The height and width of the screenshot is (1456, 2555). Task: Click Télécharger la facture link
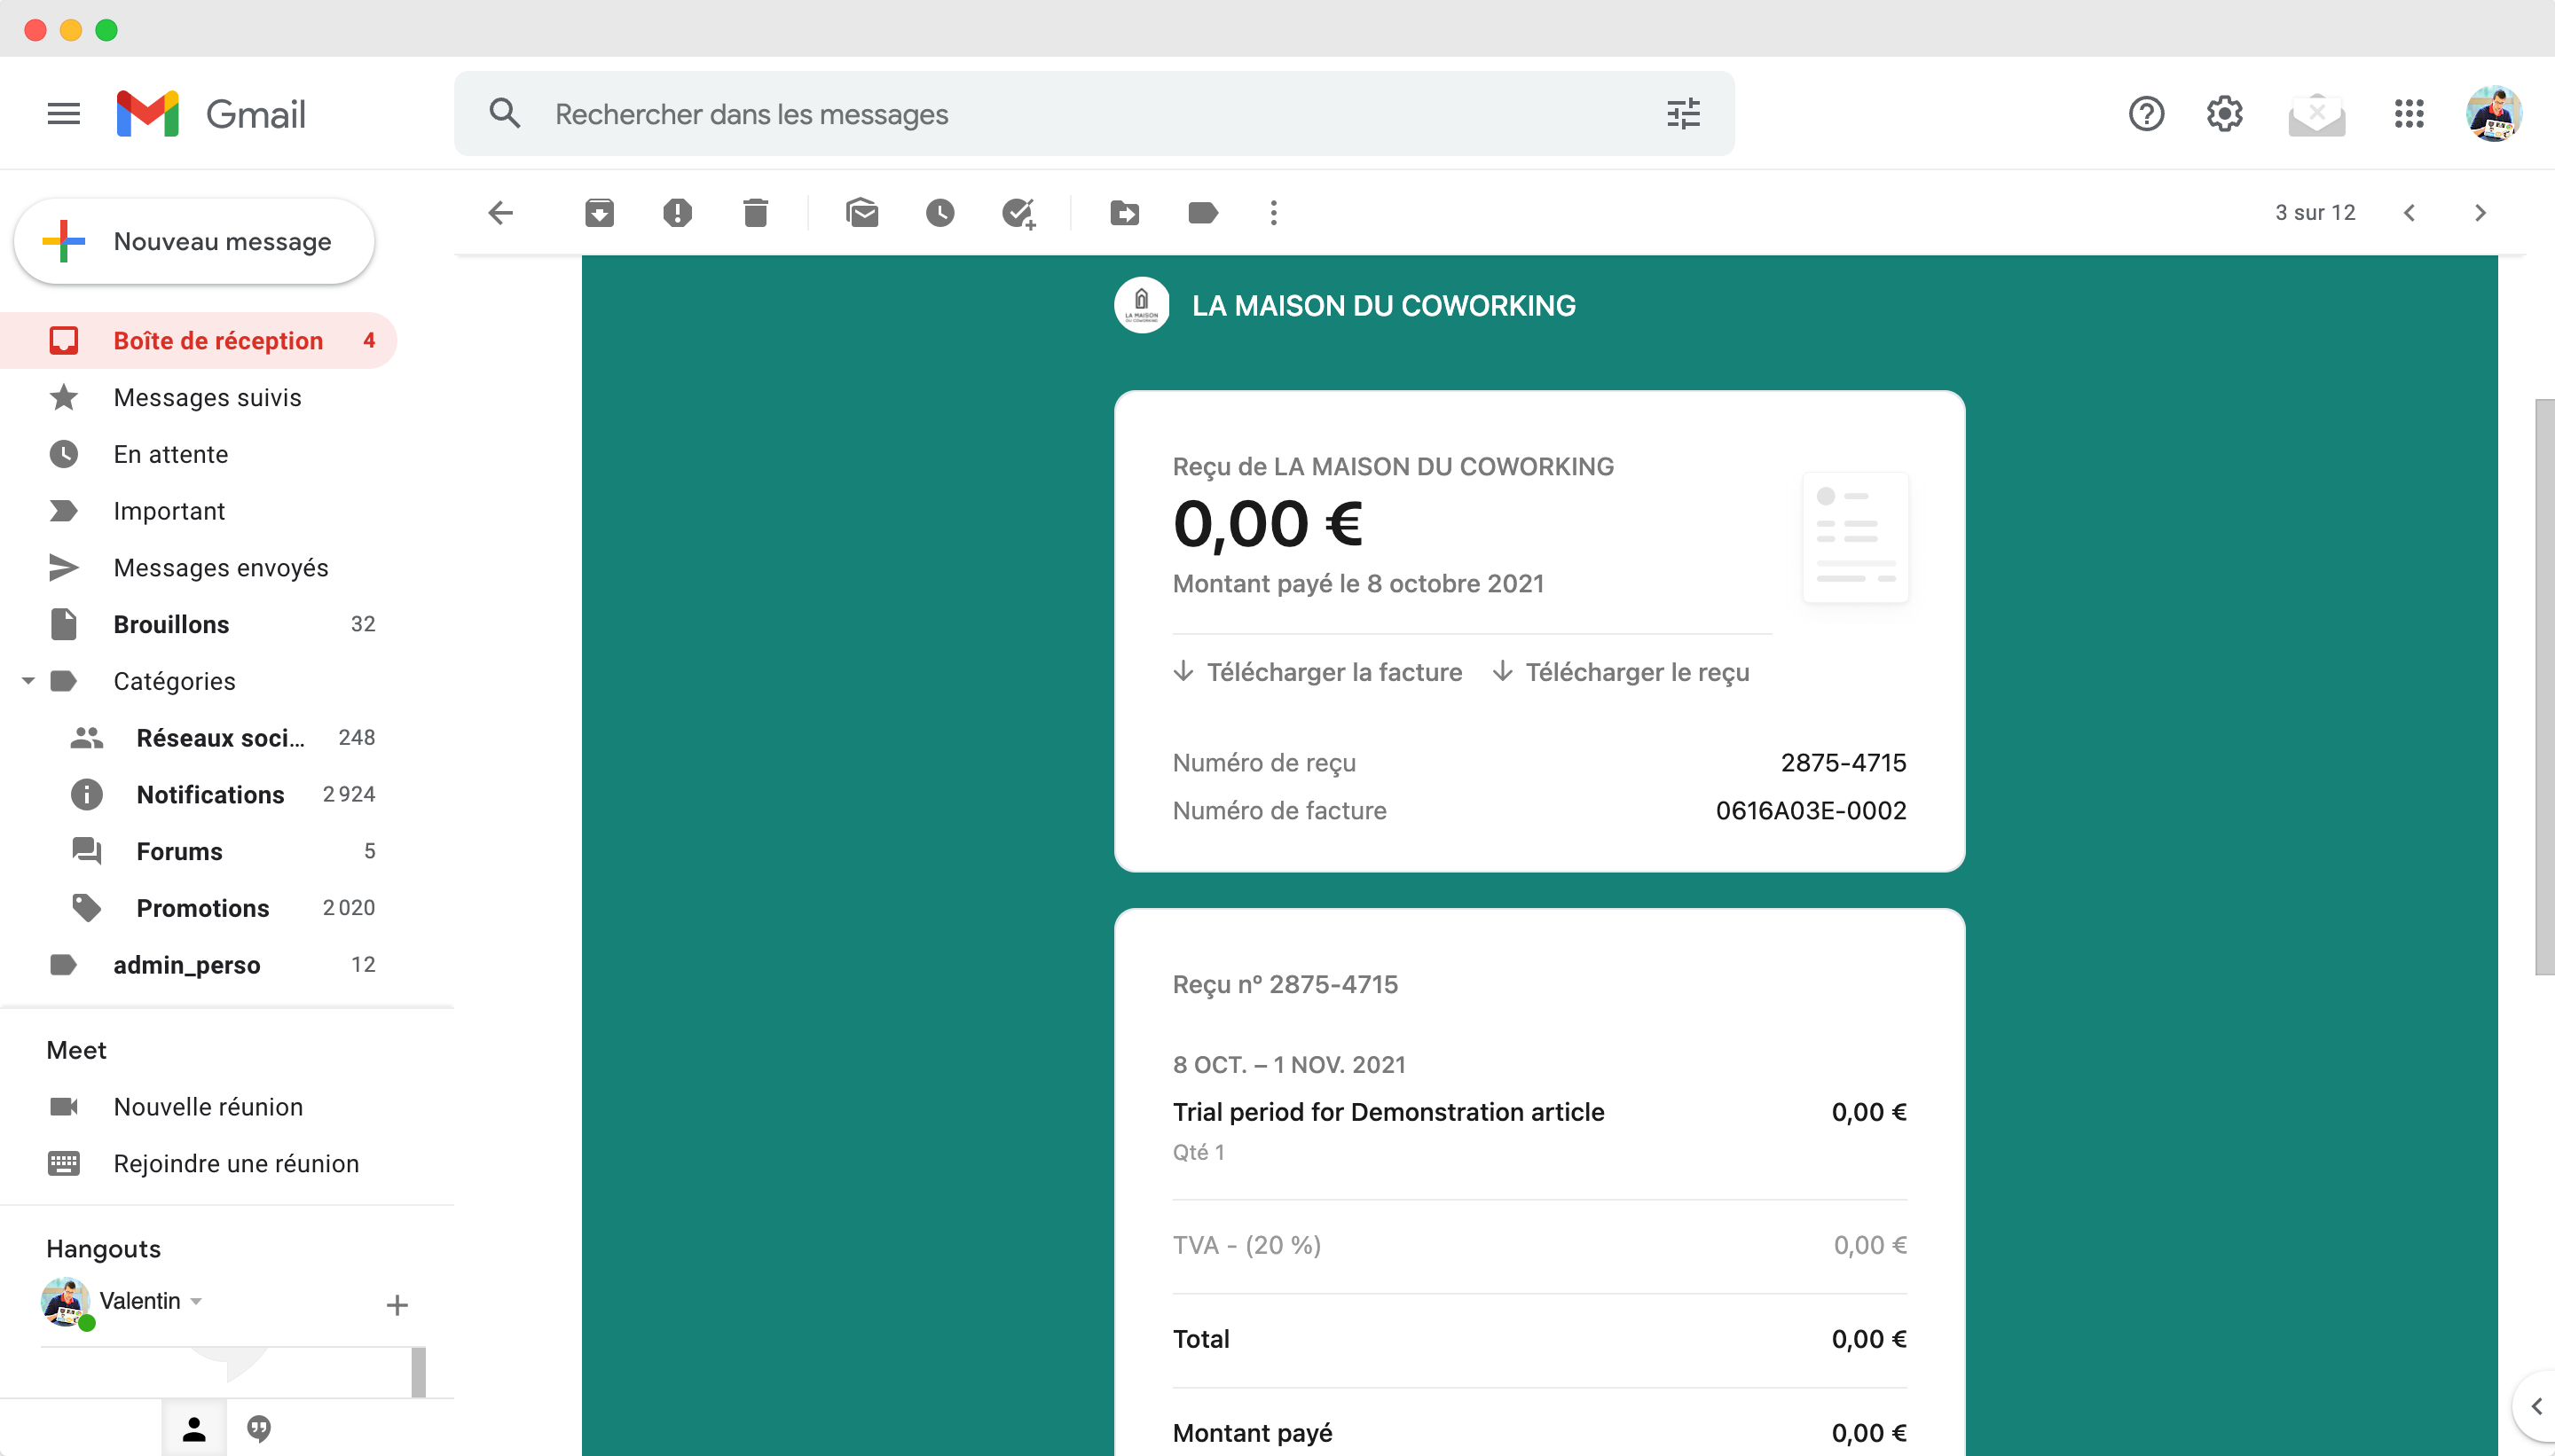(1317, 672)
